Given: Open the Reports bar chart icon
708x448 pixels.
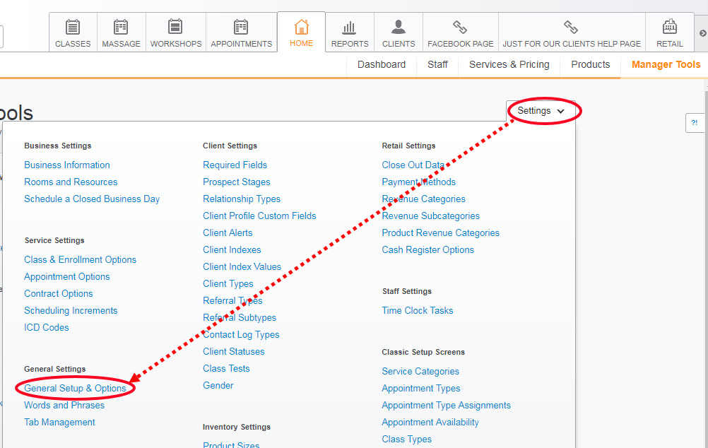Looking at the screenshot, I should [x=349, y=28].
